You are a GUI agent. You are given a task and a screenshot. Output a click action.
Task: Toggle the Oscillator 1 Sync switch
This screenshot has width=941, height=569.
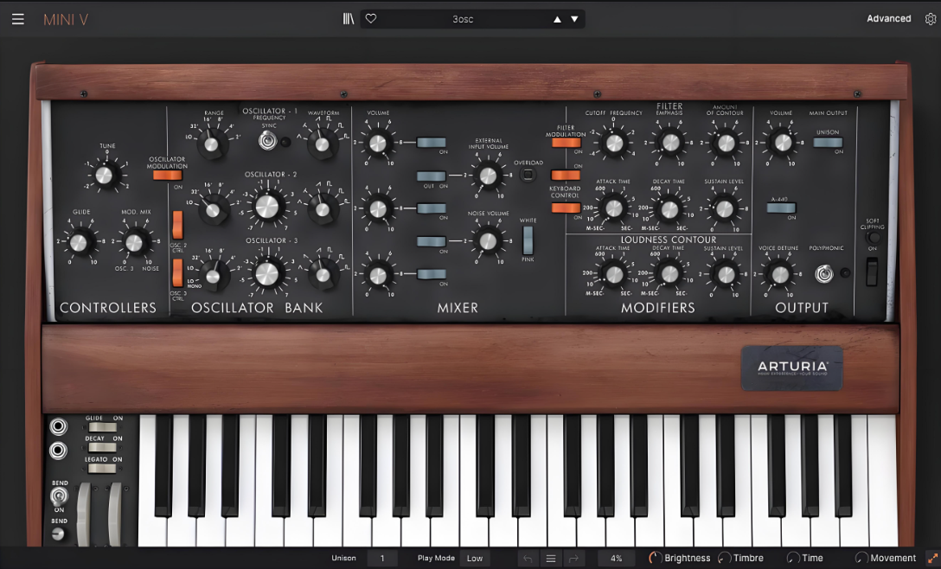pyautogui.click(x=267, y=140)
